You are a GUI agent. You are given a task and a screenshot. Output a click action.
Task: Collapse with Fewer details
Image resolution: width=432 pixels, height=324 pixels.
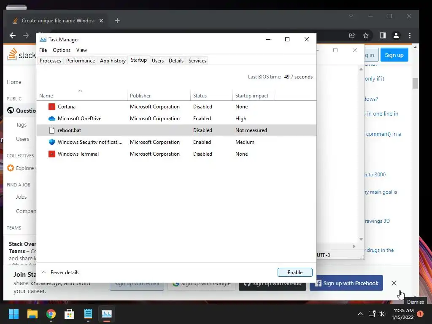60,273
